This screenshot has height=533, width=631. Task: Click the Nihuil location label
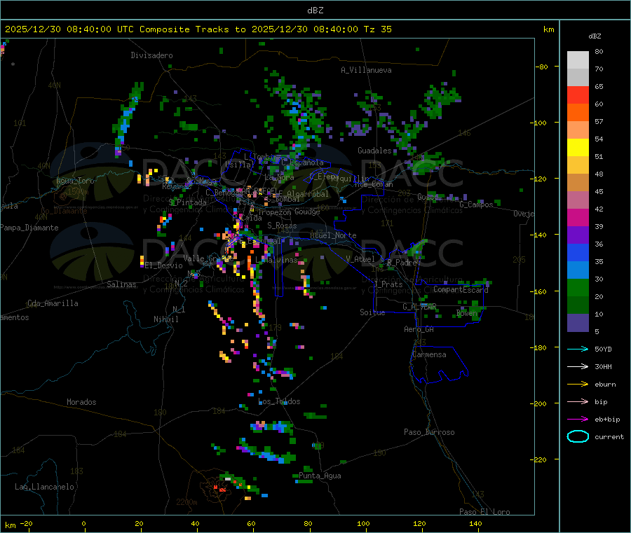tap(166, 319)
